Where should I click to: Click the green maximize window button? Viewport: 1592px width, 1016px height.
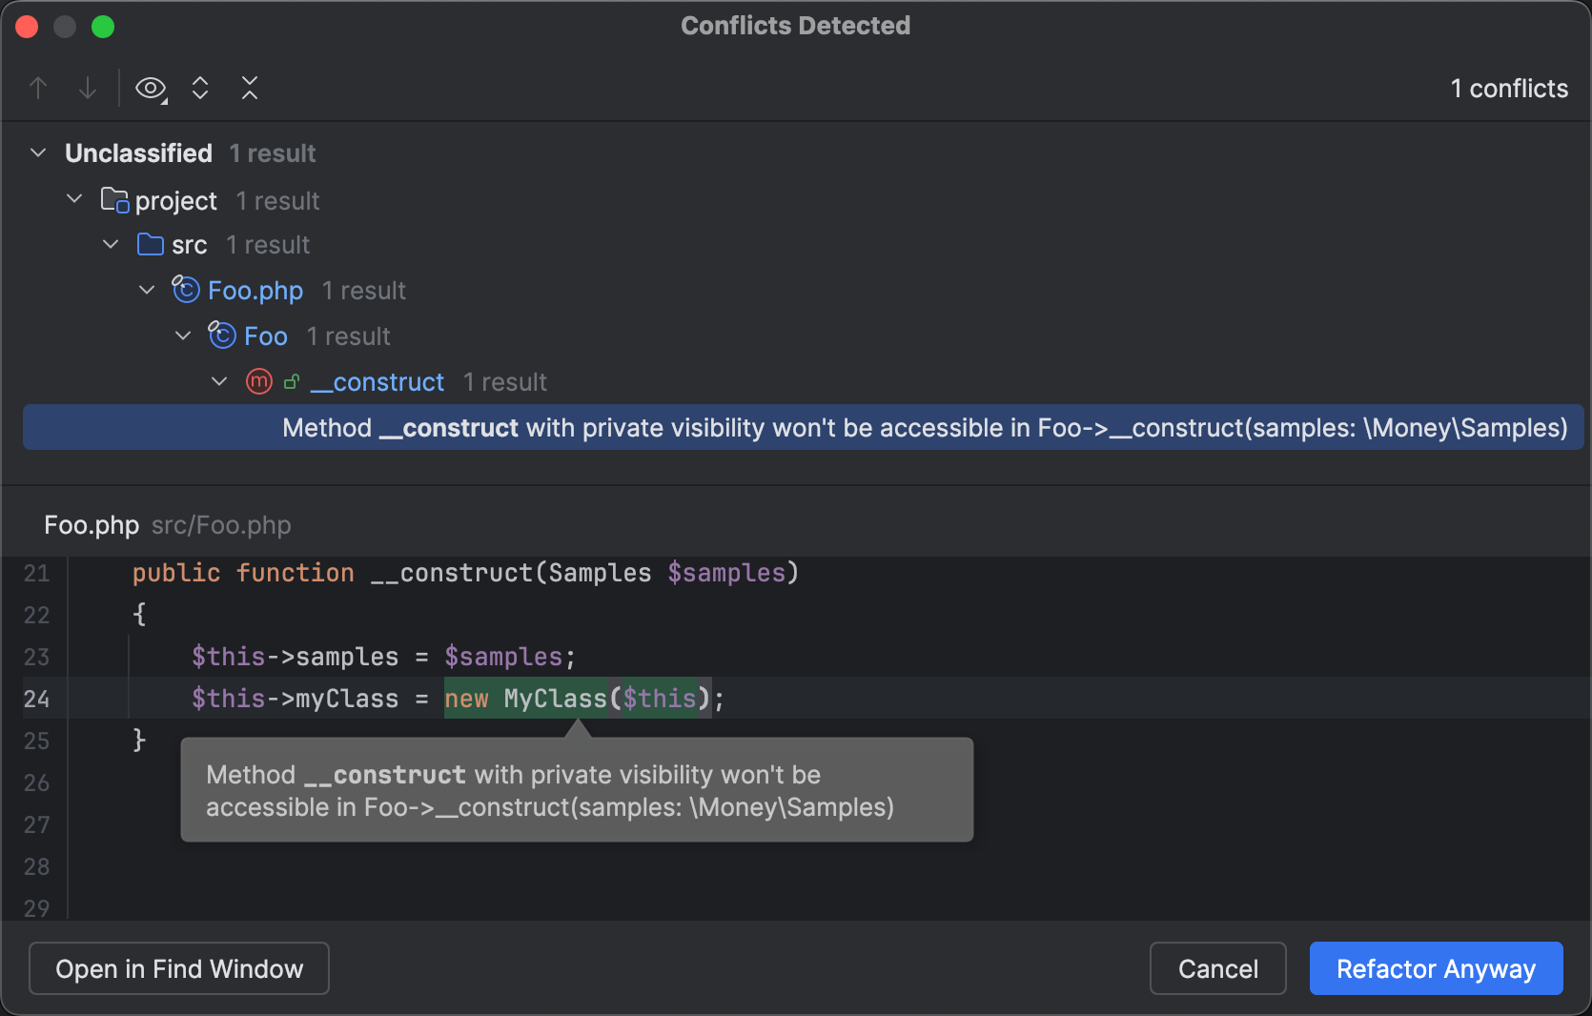[103, 26]
